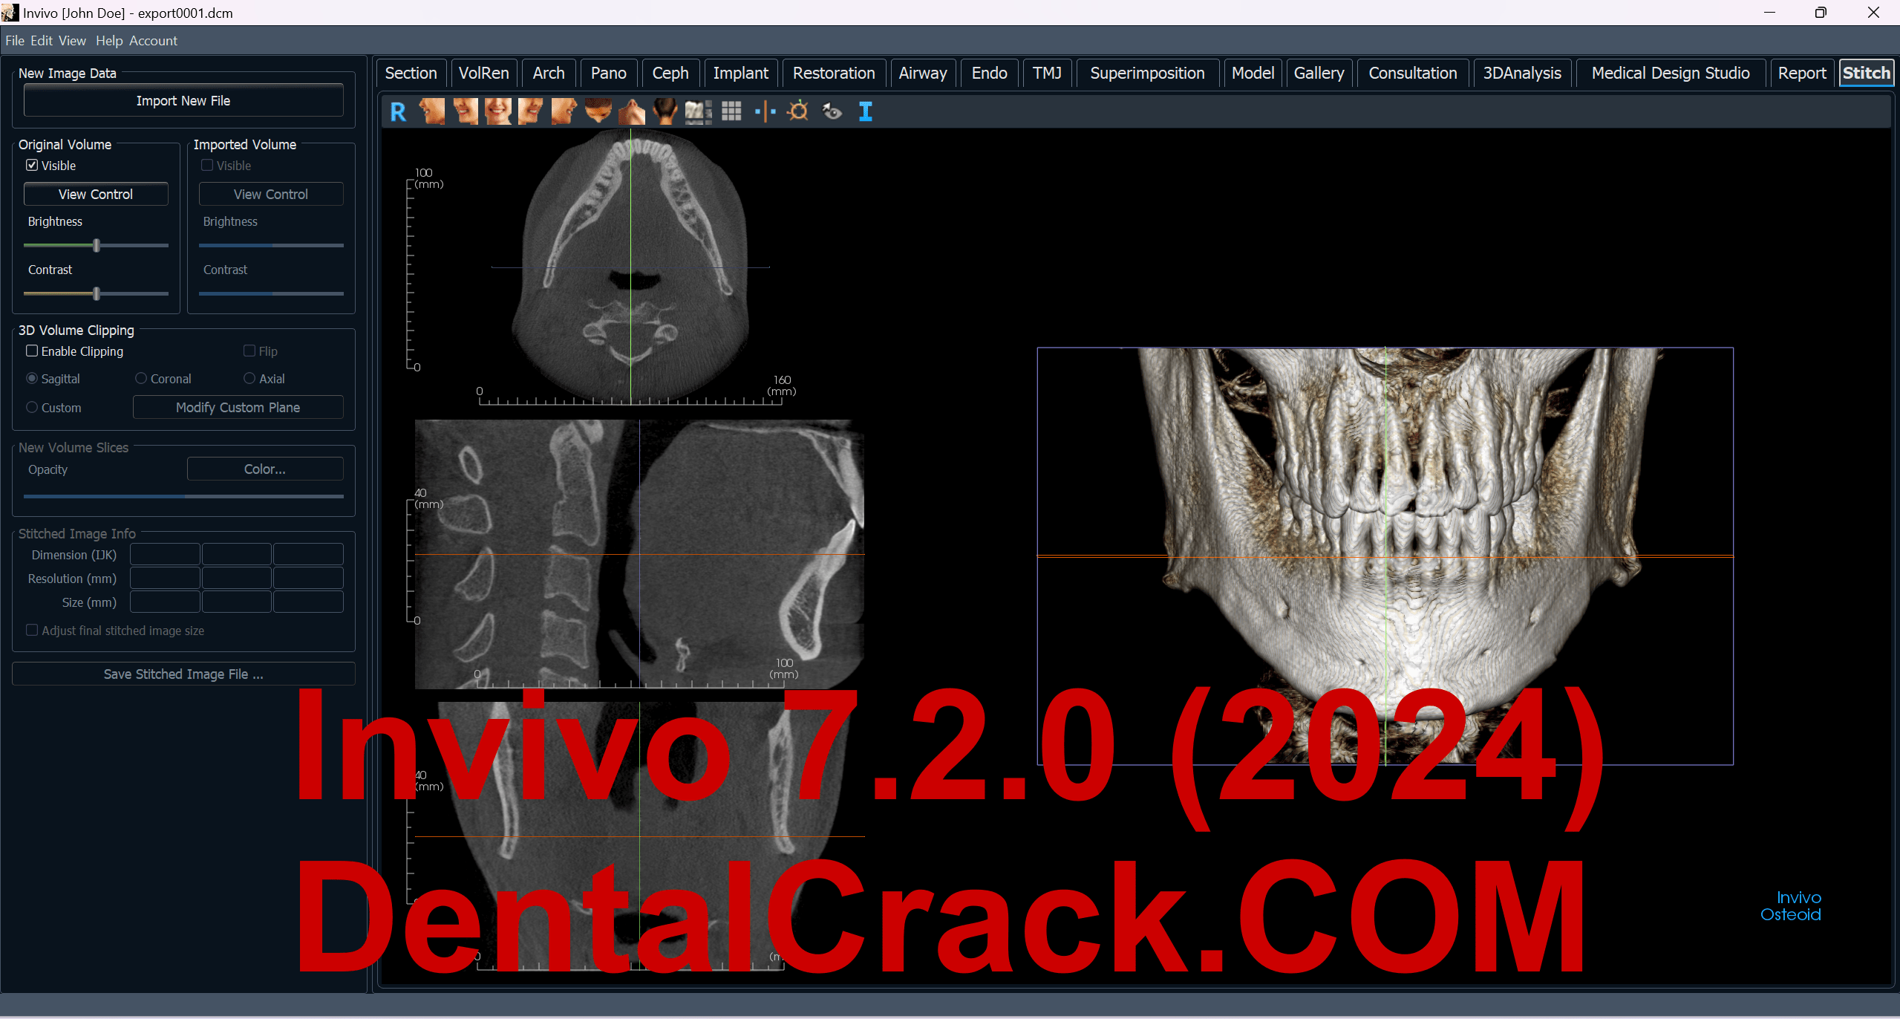Switch to the TMJ tab
The height and width of the screenshot is (1019, 1900).
coord(1047,73)
